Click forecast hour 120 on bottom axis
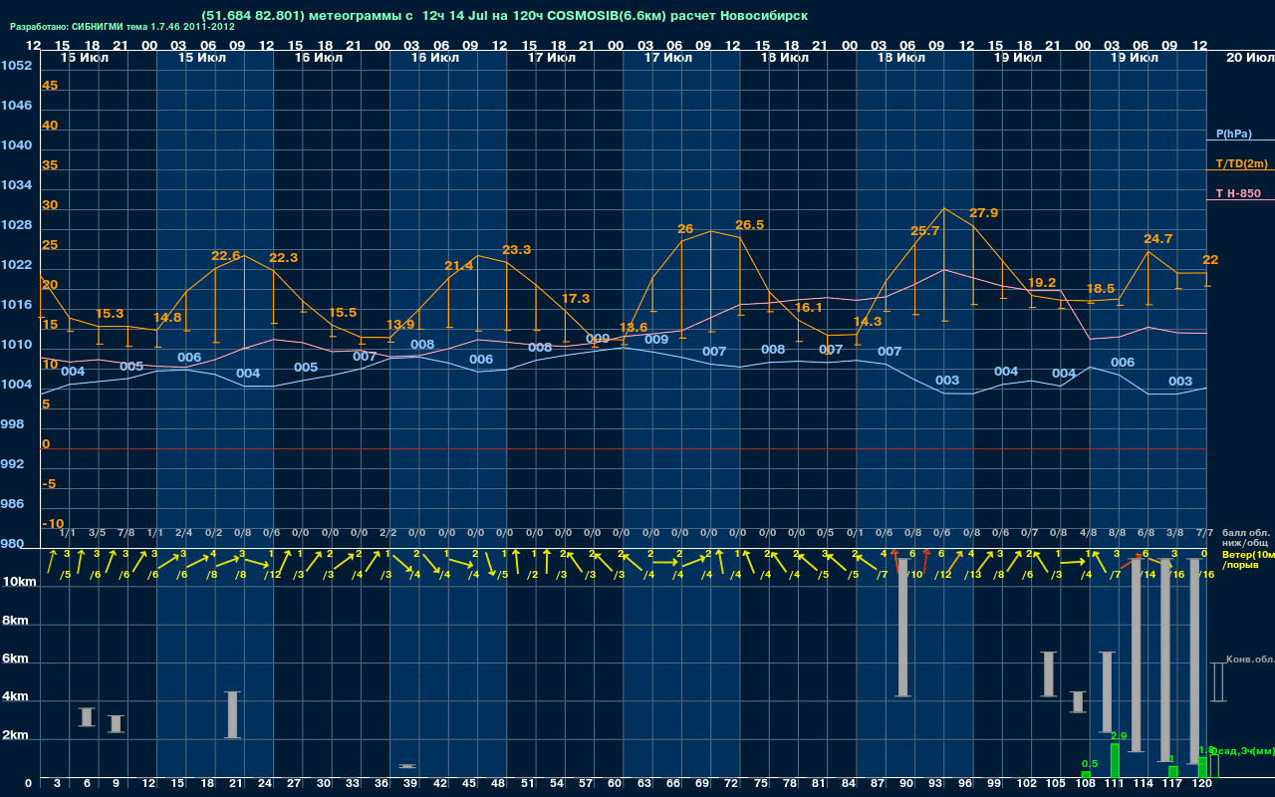Image resolution: width=1275 pixels, height=797 pixels. point(1202,784)
